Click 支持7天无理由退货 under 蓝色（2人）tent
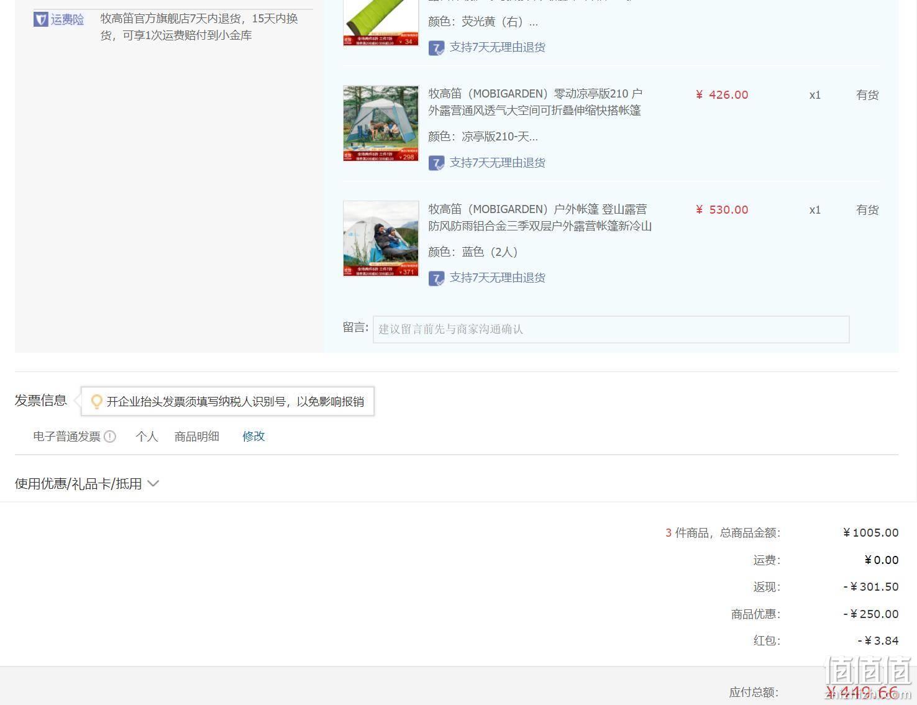Image resolution: width=917 pixels, height=705 pixels. (498, 278)
